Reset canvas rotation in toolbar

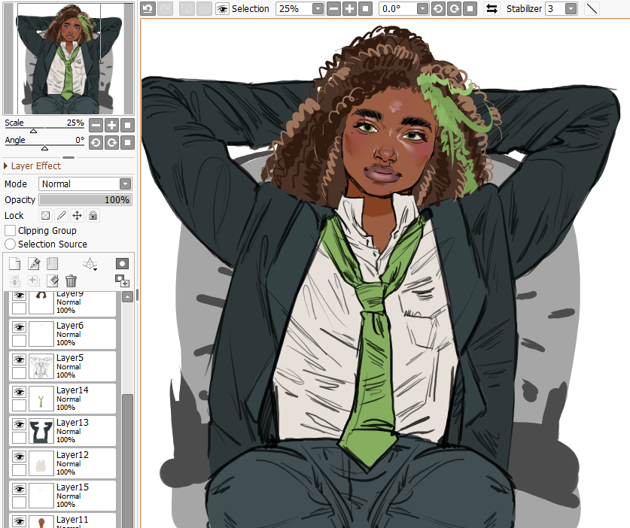tap(470, 9)
